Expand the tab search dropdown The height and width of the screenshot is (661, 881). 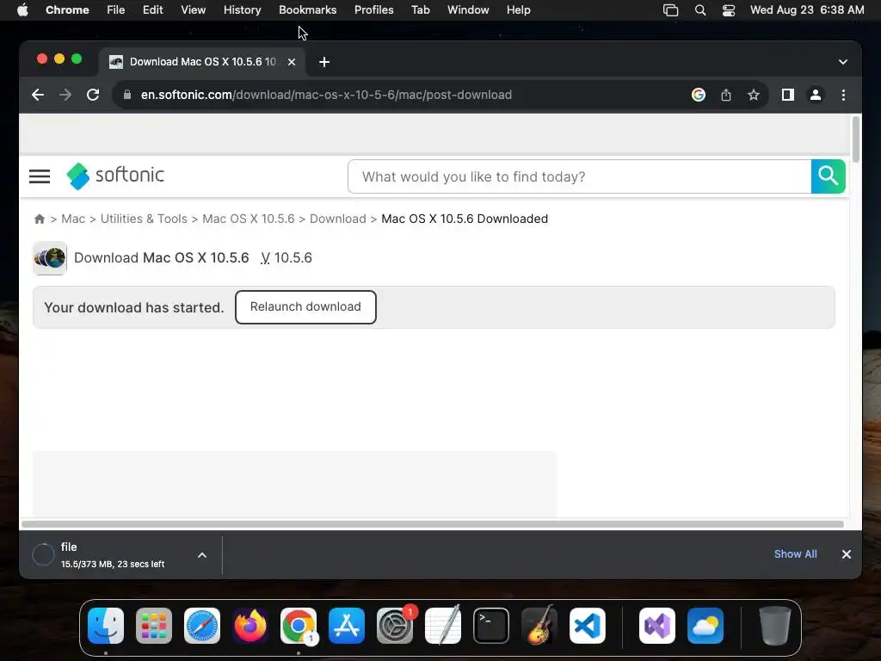pyautogui.click(x=843, y=62)
